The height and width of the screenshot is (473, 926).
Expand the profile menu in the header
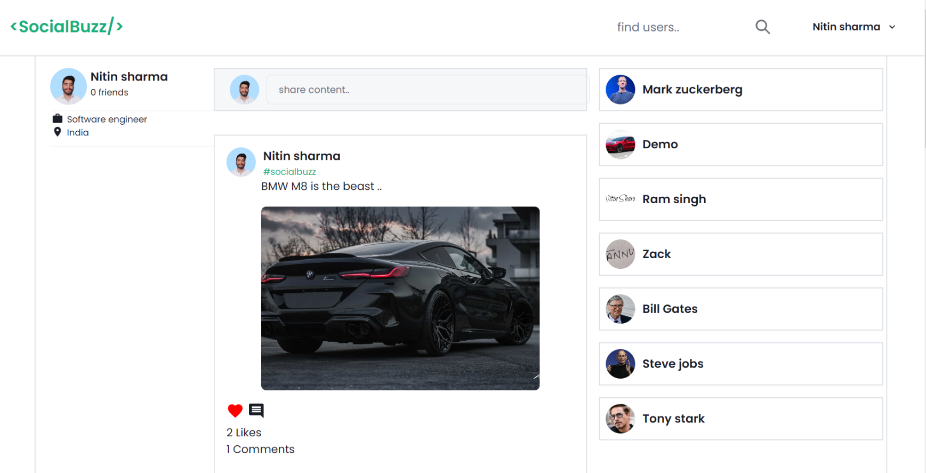[892, 27]
